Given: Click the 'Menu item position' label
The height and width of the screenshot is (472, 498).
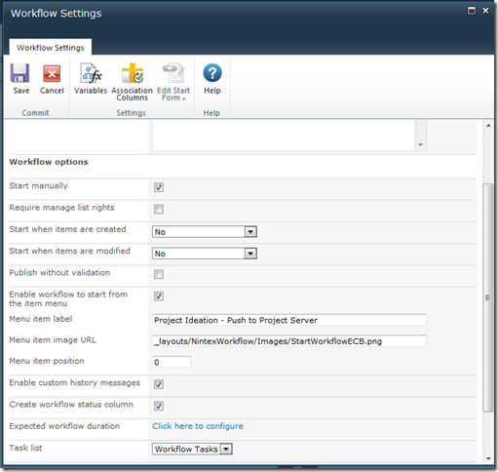Looking at the screenshot, I should (47, 361).
